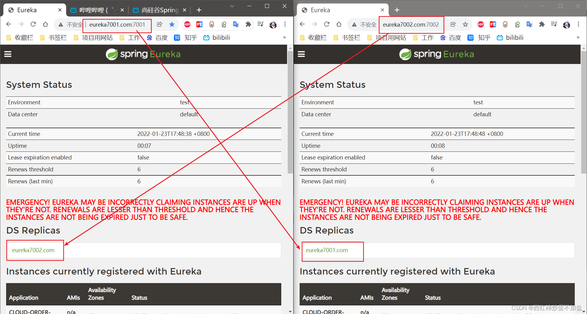This screenshot has height=314, width=587.
Task: Open profile avatar in right browser
Action: [567, 24]
